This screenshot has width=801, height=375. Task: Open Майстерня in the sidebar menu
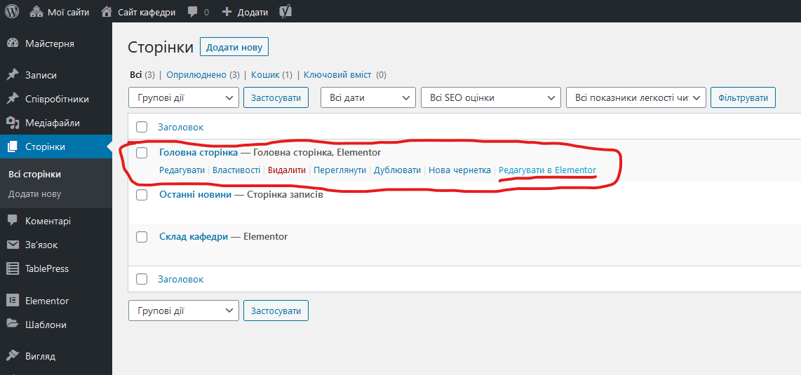click(x=50, y=44)
